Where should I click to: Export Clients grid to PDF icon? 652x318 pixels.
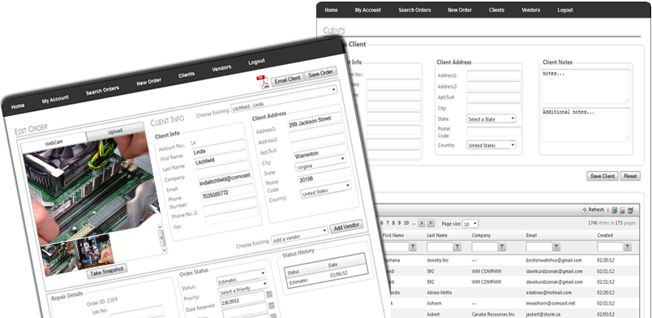point(623,210)
